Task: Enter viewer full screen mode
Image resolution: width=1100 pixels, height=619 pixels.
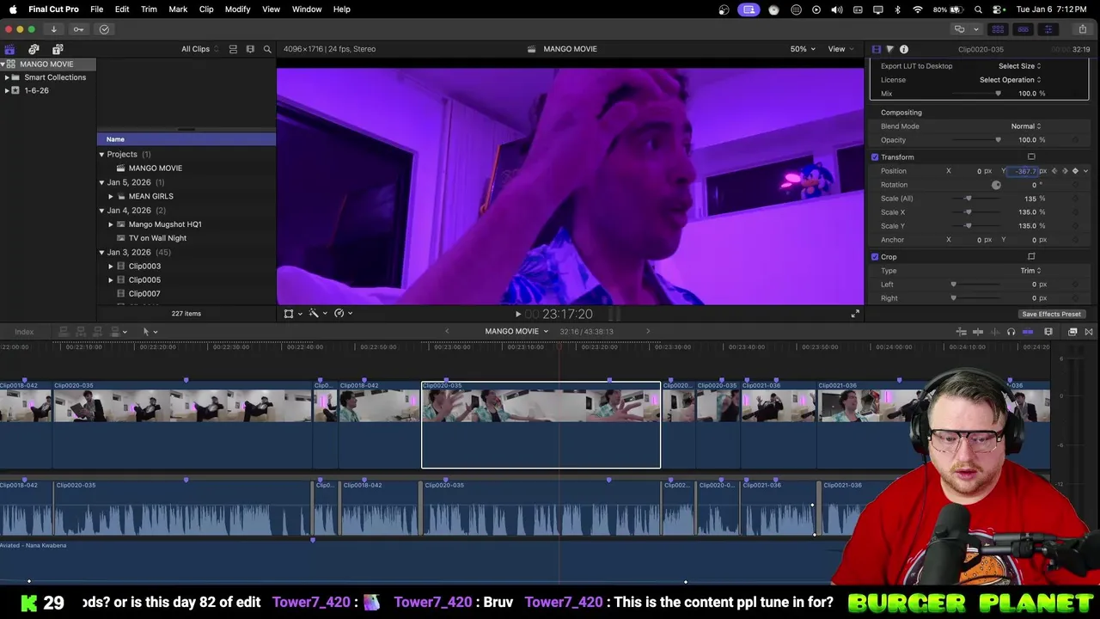Action: (855, 314)
